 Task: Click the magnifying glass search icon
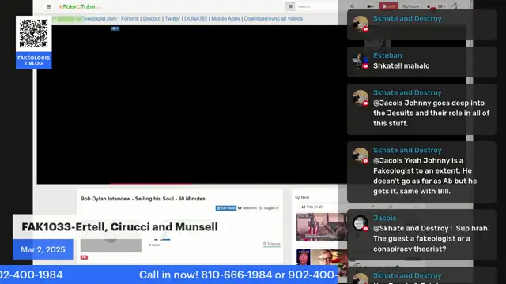tap(352, 6)
